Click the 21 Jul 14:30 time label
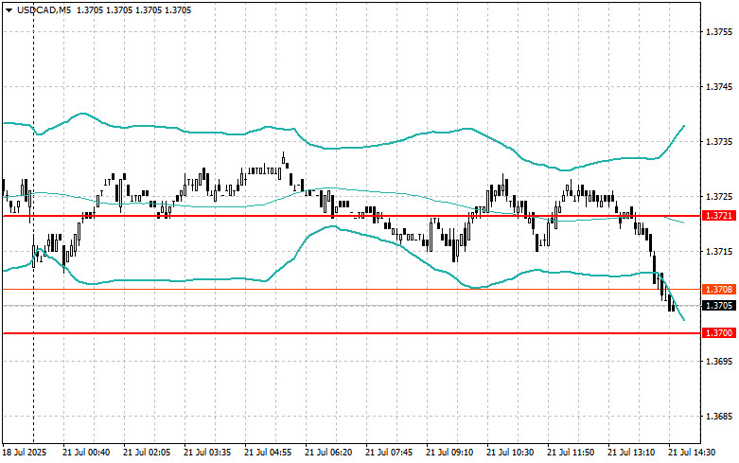This screenshot has width=739, height=463. [x=692, y=453]
